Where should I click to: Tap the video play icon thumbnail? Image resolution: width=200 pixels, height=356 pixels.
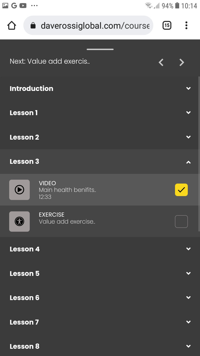19,190
